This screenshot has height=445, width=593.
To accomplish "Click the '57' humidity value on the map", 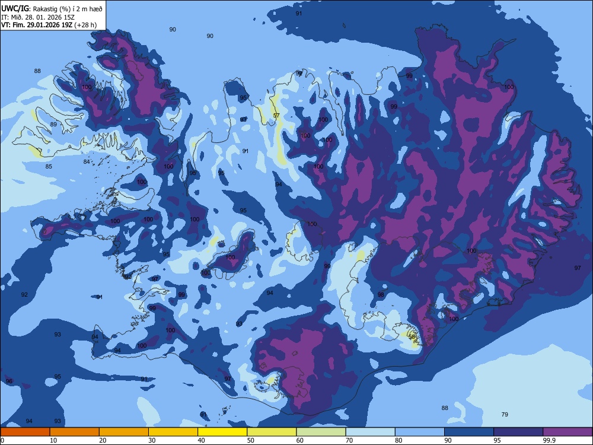I will tap(276, 116).
